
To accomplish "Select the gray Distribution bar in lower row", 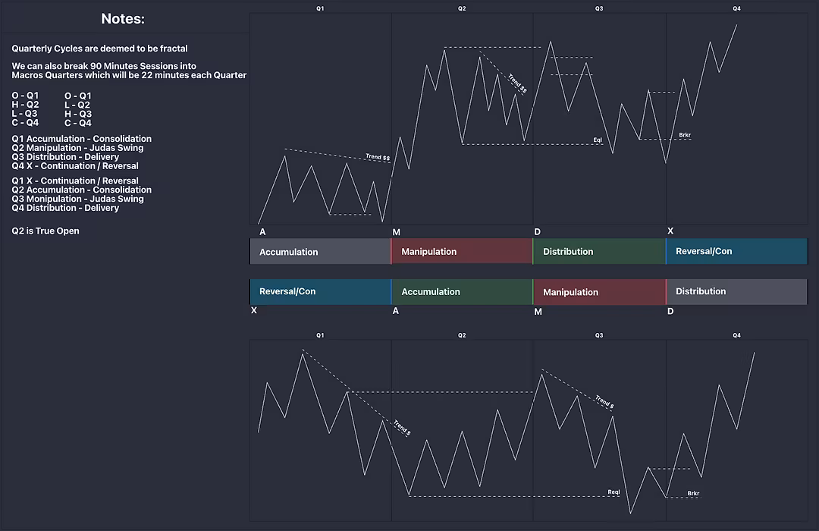I will click(x=736, y=292).
